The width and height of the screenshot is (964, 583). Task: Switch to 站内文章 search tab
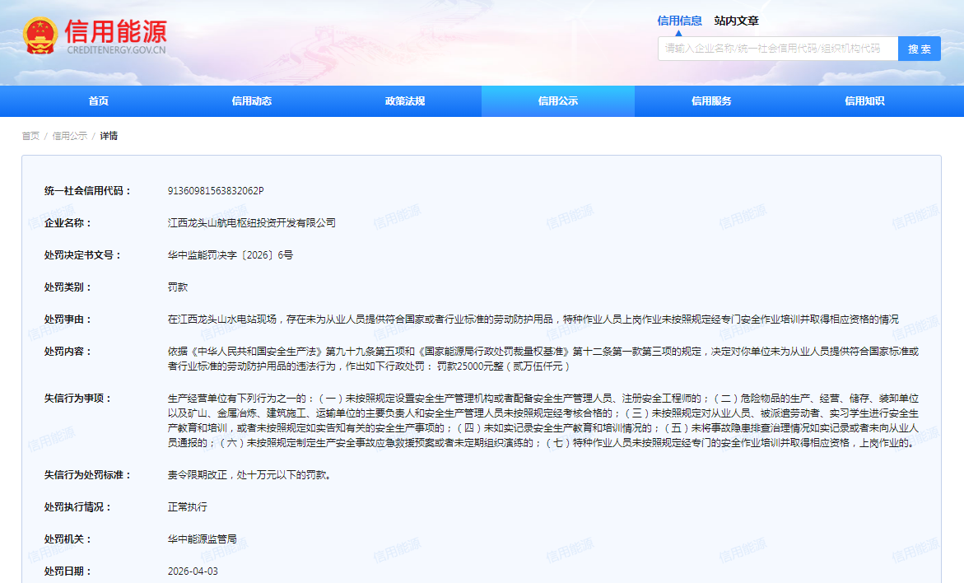click(736, 21)
